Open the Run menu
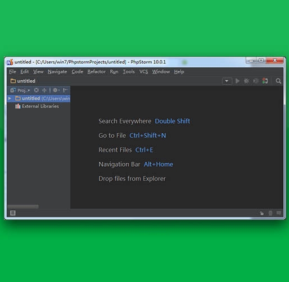Image resolution: width=289 pixels, height=282 pixels. click(114, 72)
